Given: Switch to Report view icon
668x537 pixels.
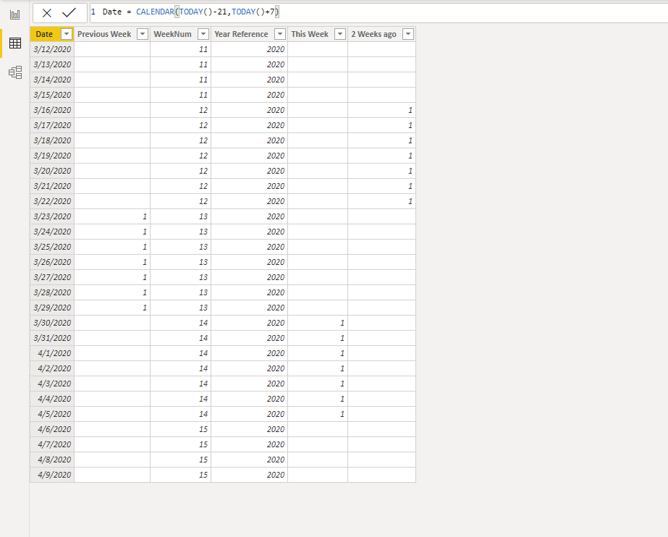Looking at the screenshot, I should point(15,14).
